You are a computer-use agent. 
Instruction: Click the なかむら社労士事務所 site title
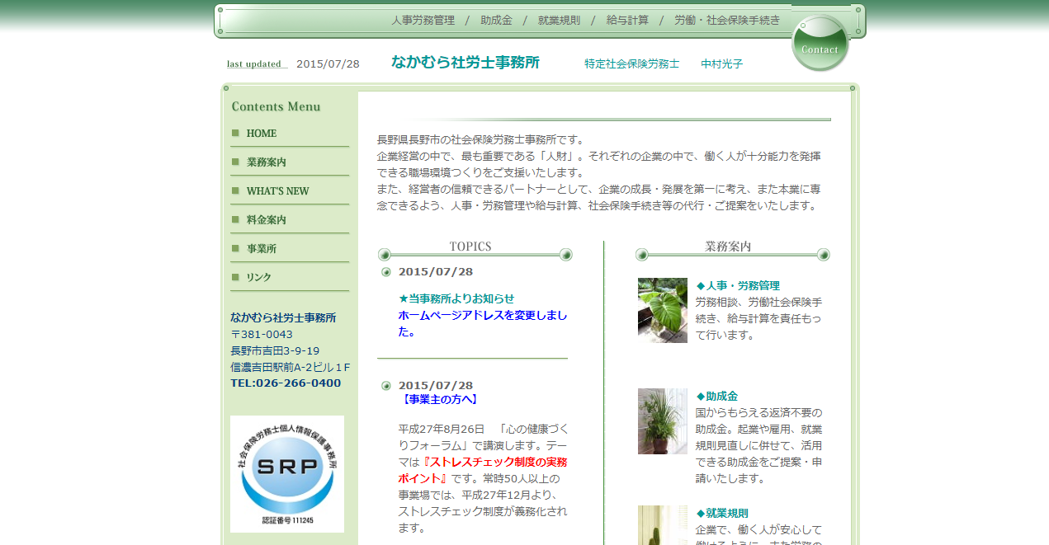(465, 63)
